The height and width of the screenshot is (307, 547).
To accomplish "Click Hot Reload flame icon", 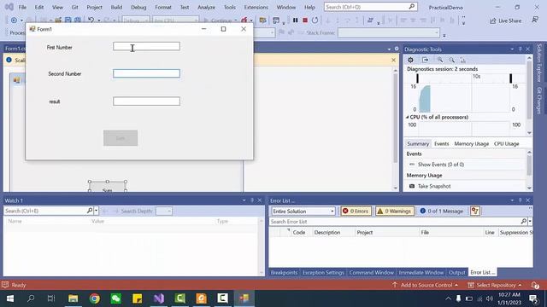I will pyautogui.click(x=244, y=20).
